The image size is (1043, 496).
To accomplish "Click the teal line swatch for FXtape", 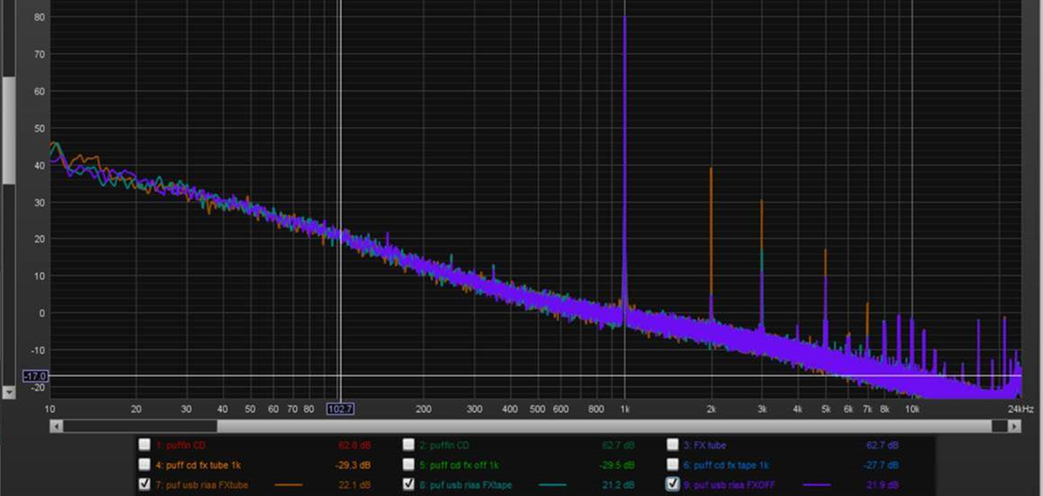I will [553, 485].
